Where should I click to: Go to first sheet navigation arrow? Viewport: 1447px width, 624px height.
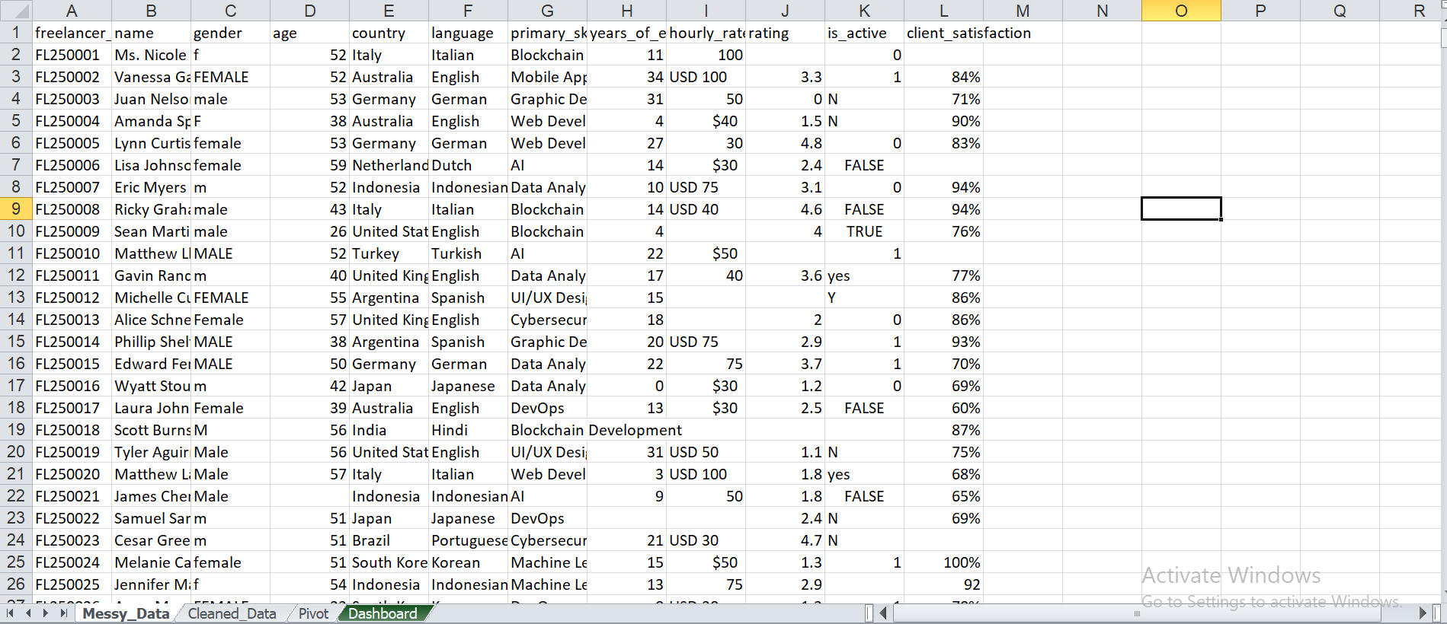pos(11,613)
